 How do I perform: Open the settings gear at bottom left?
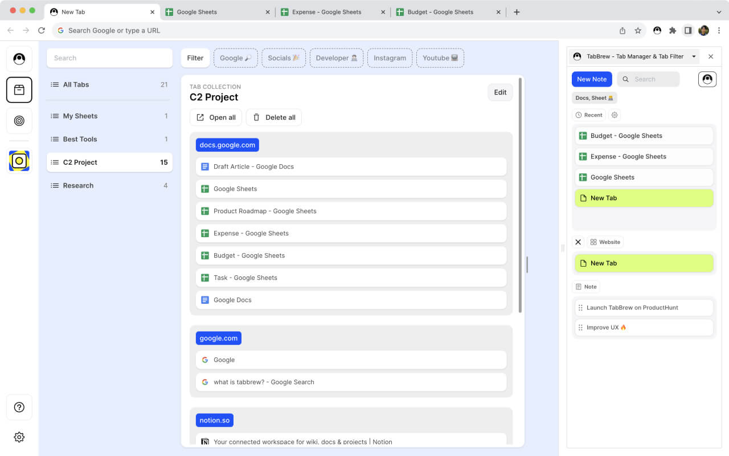coord(19,437)
